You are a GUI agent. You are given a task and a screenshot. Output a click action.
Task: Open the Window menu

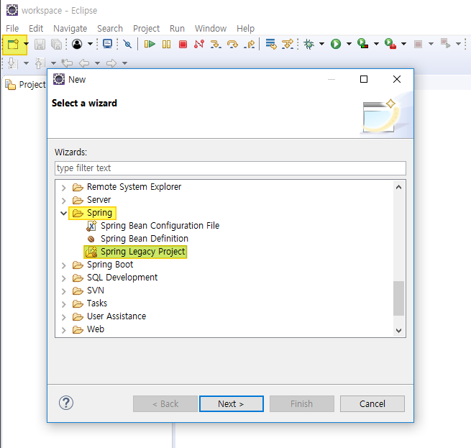(211, 29)
